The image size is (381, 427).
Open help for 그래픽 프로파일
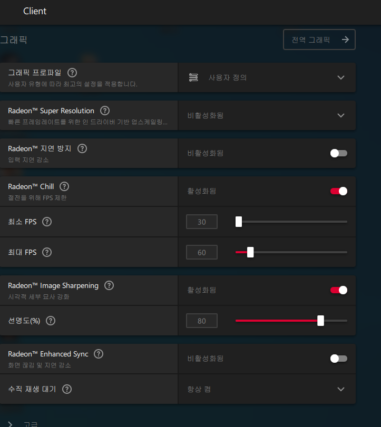72,73
